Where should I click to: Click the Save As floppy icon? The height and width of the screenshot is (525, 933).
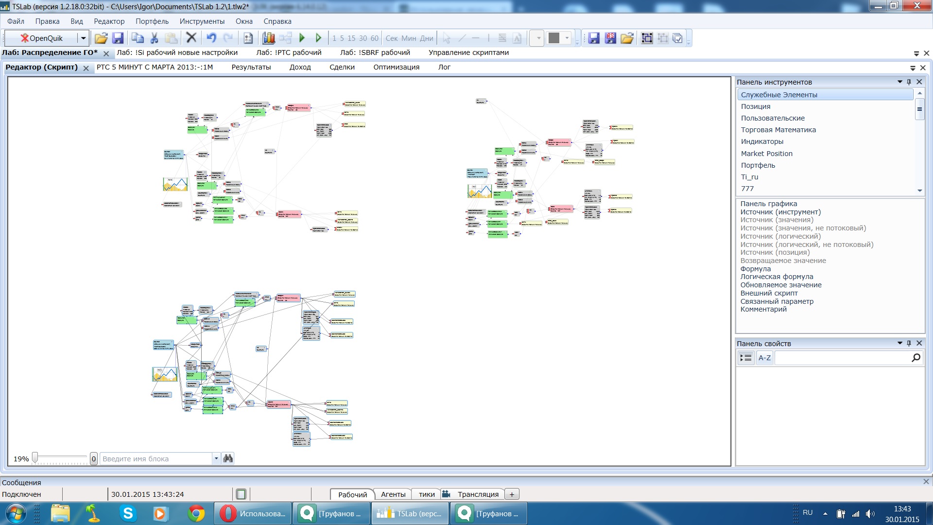pyautogui.click(x=610, y=38)
